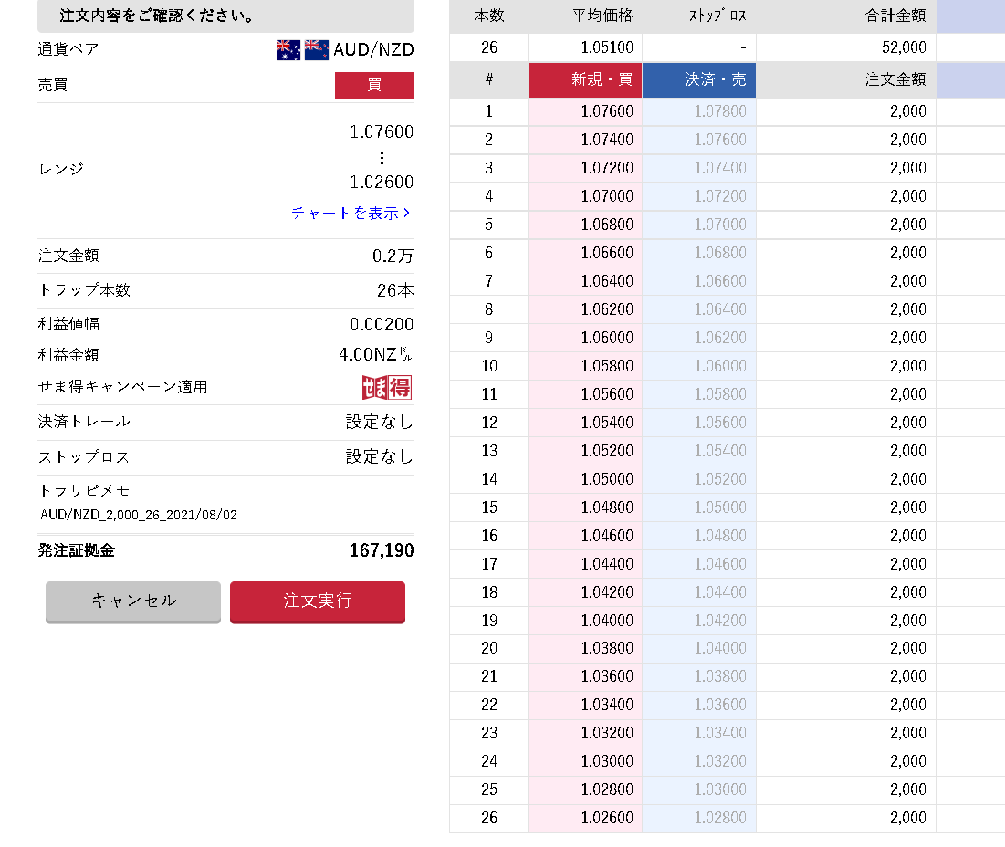Open the チャートを表示 link

[x=351, y=213]
